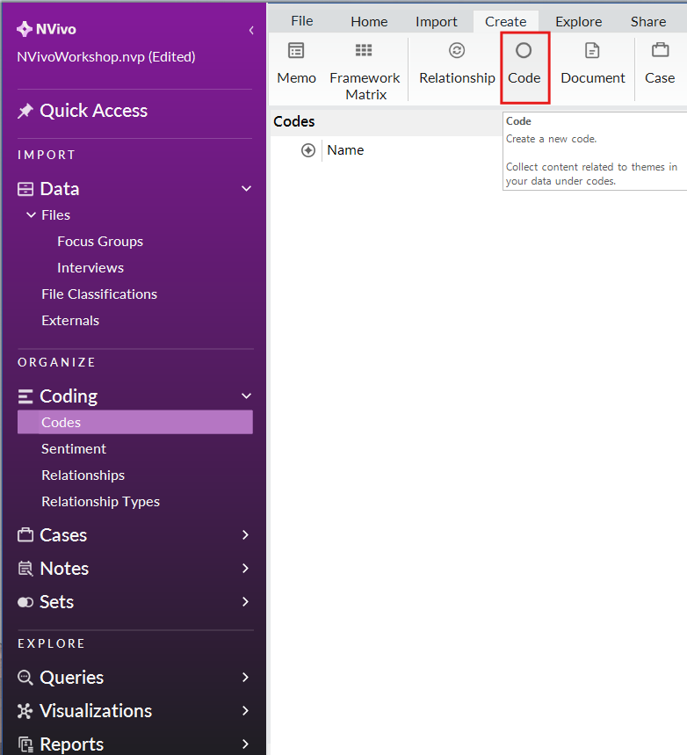Open File Classifications

99,294
